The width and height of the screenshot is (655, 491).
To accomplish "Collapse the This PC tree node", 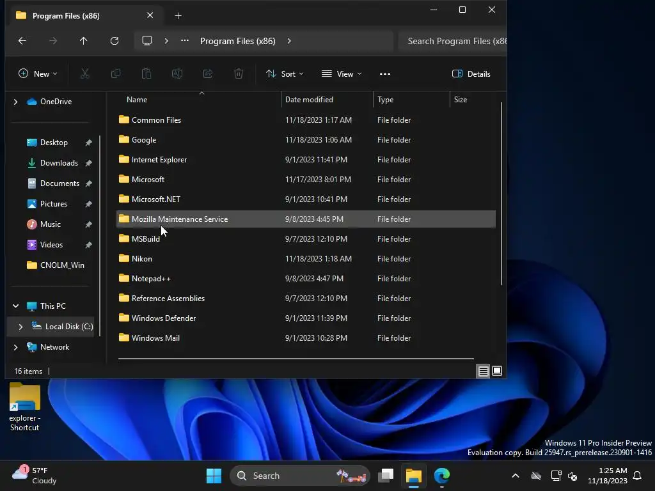I will click(16, 306).
